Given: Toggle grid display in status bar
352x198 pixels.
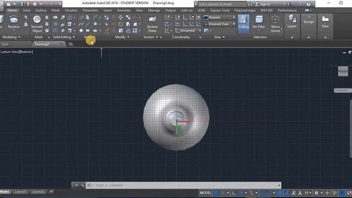Looking at the screenshot, I should (216, 193).
